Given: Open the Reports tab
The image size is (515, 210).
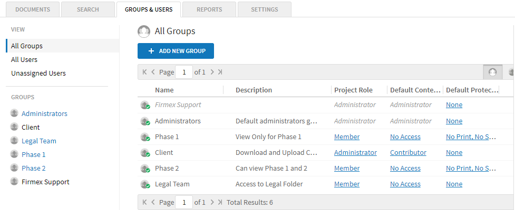Looking at the screenshot, I should click(x=209, y=9).
